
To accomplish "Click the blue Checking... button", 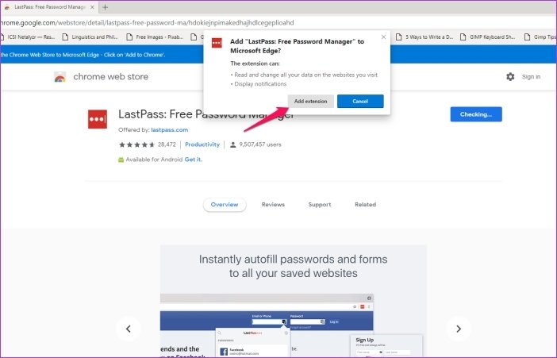I will (x=476, y=114).
